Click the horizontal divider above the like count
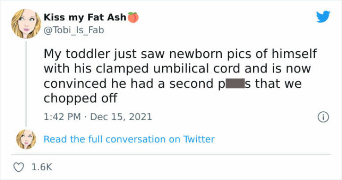This screenshot has width=342, height=180. (x=171, y=155)
